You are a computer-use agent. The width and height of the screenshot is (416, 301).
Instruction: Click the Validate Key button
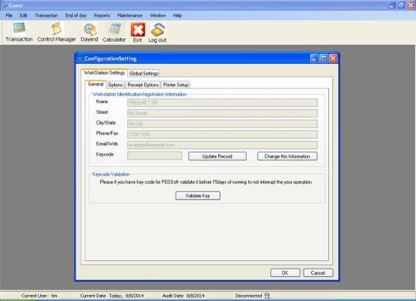[x=198, y=196]
